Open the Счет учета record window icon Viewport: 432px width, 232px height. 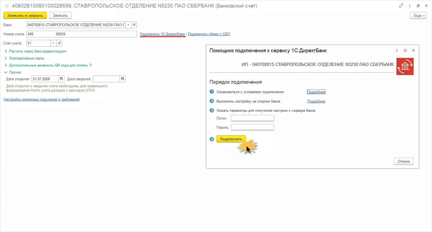pyautogui.click(x=59, y=43)
